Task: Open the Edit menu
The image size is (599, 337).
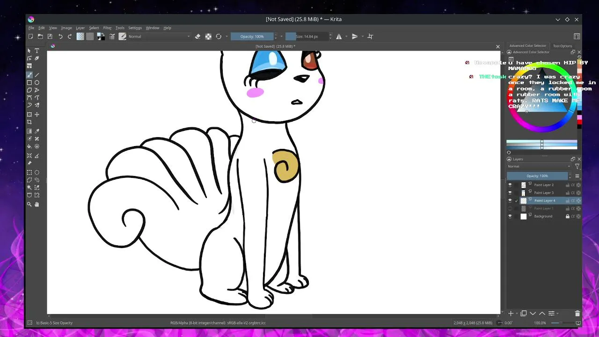Action: click(42, 28)
